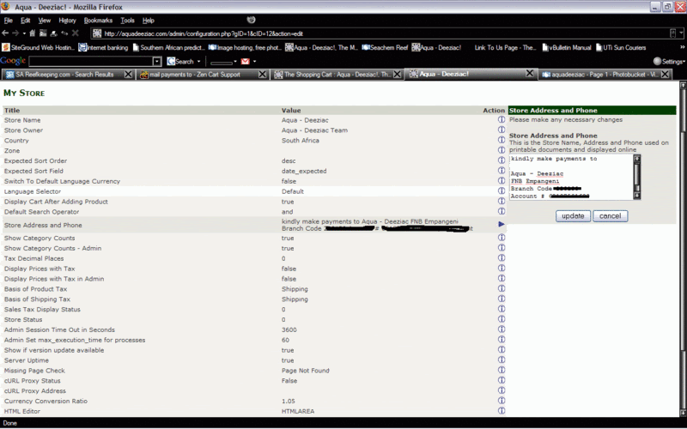Open the address bar history dropdown

[681, 33]
